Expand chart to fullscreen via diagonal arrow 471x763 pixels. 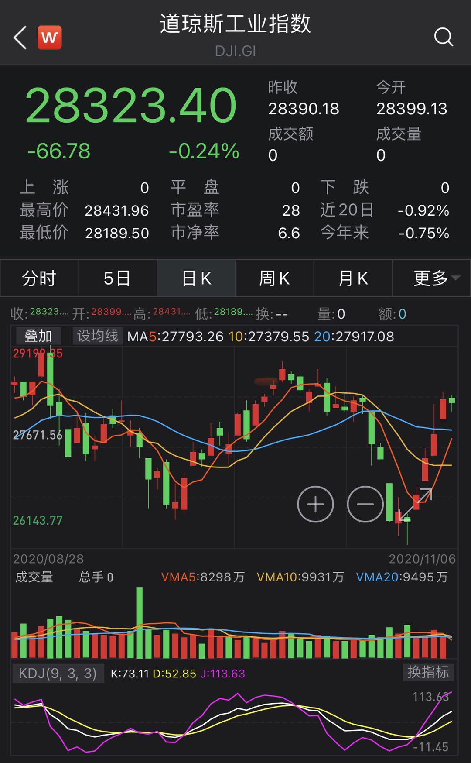pos(415,505)
